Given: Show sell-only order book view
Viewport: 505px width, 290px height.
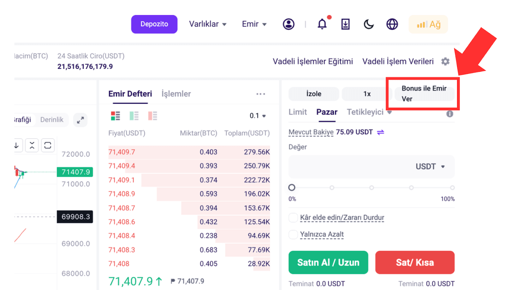Looking at the screenshot, I should click(x=152, y=116).
